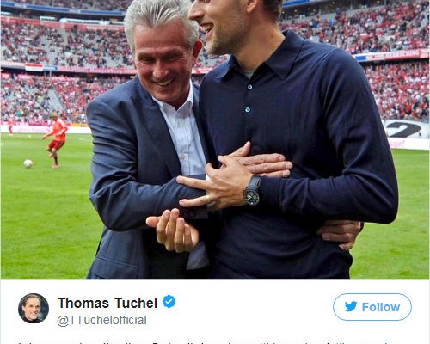Click the white advertising board beside pitch
This screenshot has width=430, height=344.
pyautogui.click(x=407, y=134)
